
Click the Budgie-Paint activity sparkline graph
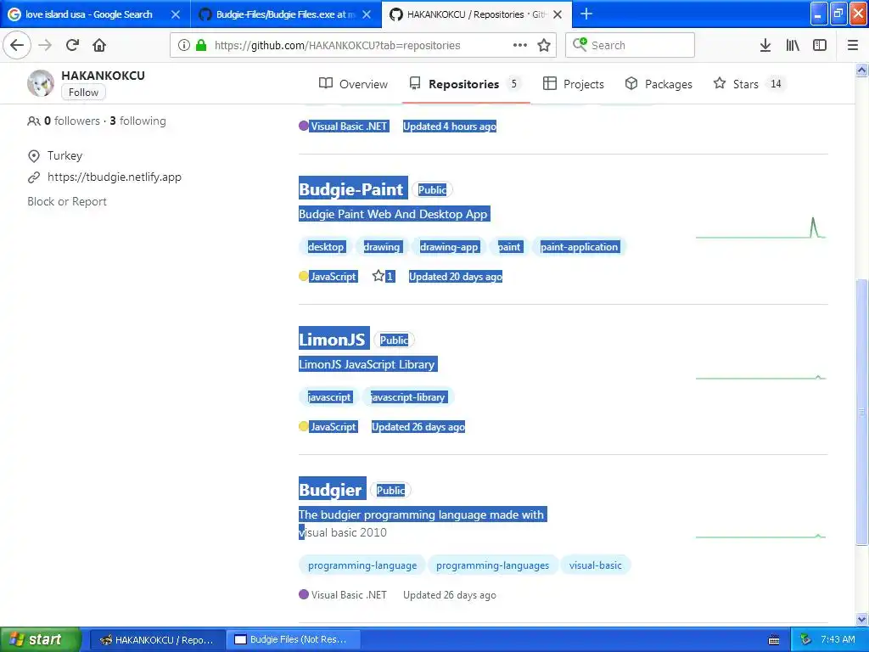[x=760, y=228]
